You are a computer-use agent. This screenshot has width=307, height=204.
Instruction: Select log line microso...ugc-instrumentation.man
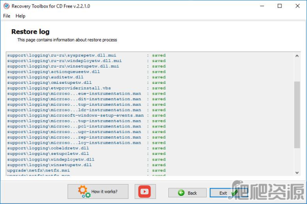click(x=86, y=132)
